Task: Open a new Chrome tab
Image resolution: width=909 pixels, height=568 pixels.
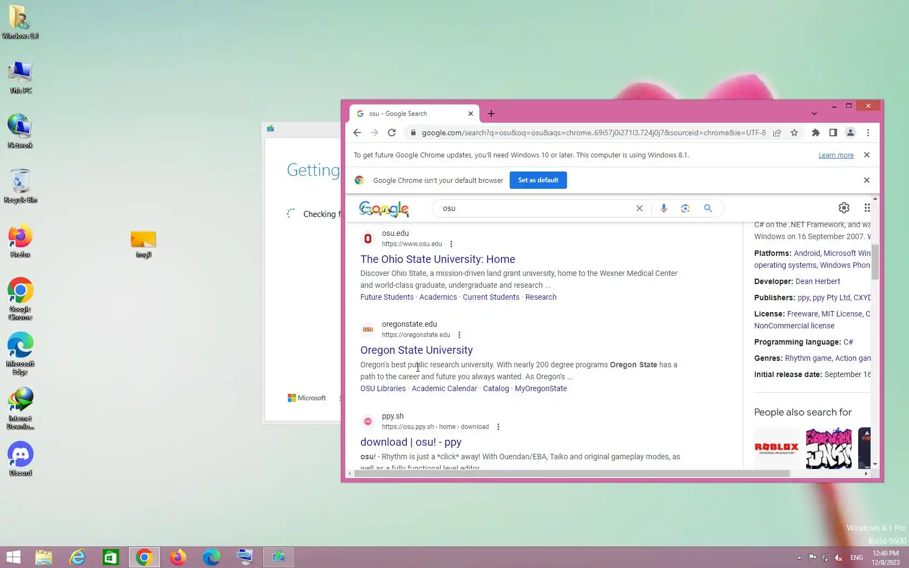Action: (x=491, y=114)
